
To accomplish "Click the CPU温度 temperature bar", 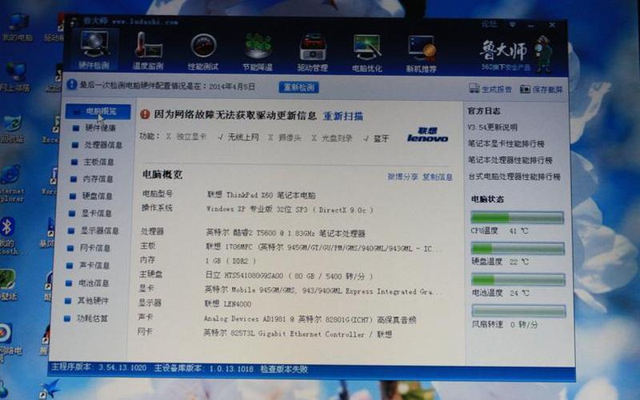I will pyautogui.click(x=517, y=218).
